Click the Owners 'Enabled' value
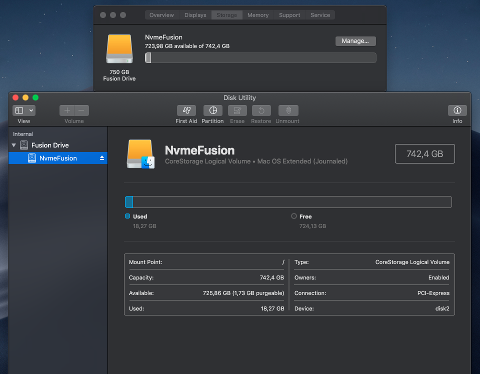 [x=438, y=277]
